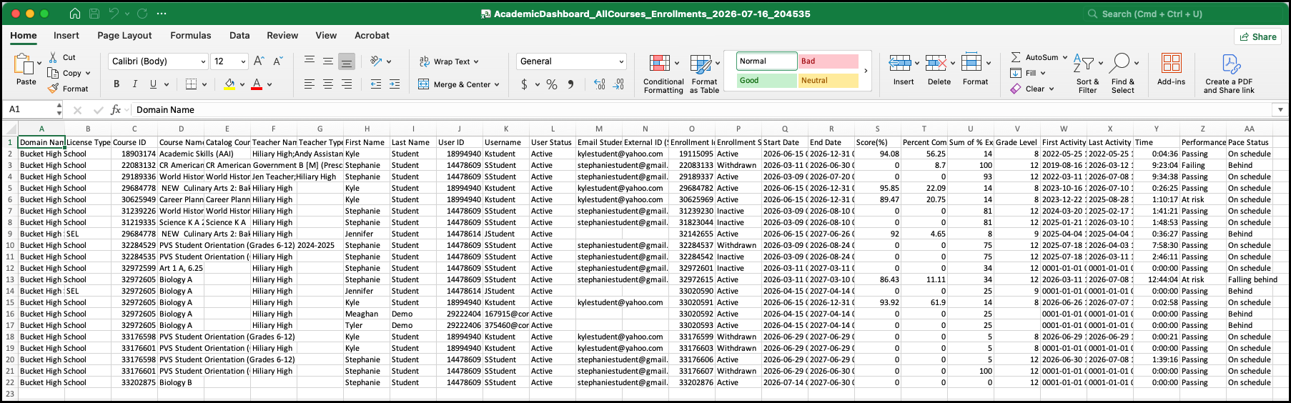The image size is (1291, 403).
Task: Decrease font size
Action: (278, 61)
